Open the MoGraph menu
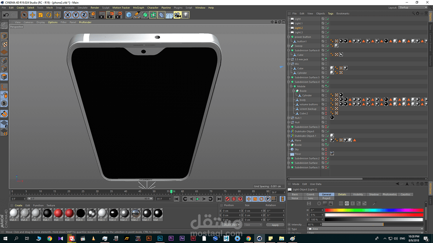 [138, 8]
